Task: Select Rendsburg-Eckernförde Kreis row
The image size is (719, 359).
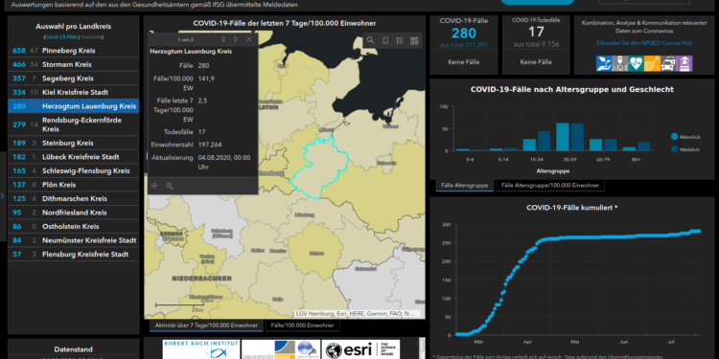Action: pos(74,124)
